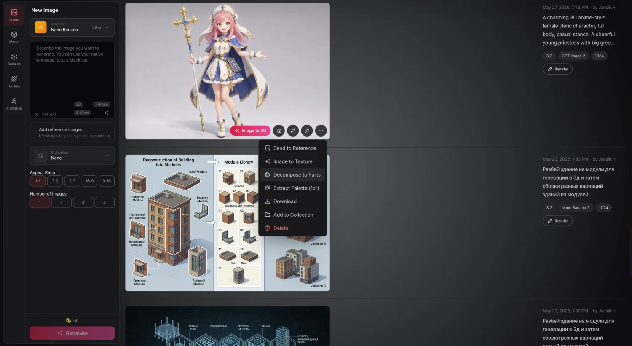Toggle the 4-View prompt tag
The height and width of the screenshot is (346, 632).
[x=83, y=113]
